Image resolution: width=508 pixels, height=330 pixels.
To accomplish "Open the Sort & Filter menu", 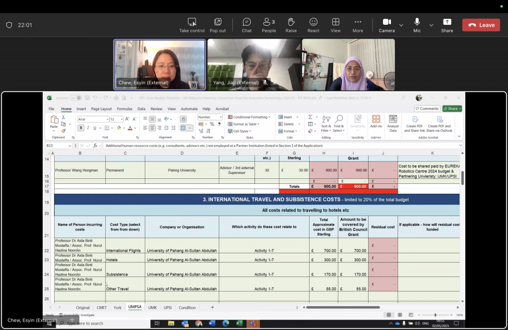I will (x=326, y=124).
